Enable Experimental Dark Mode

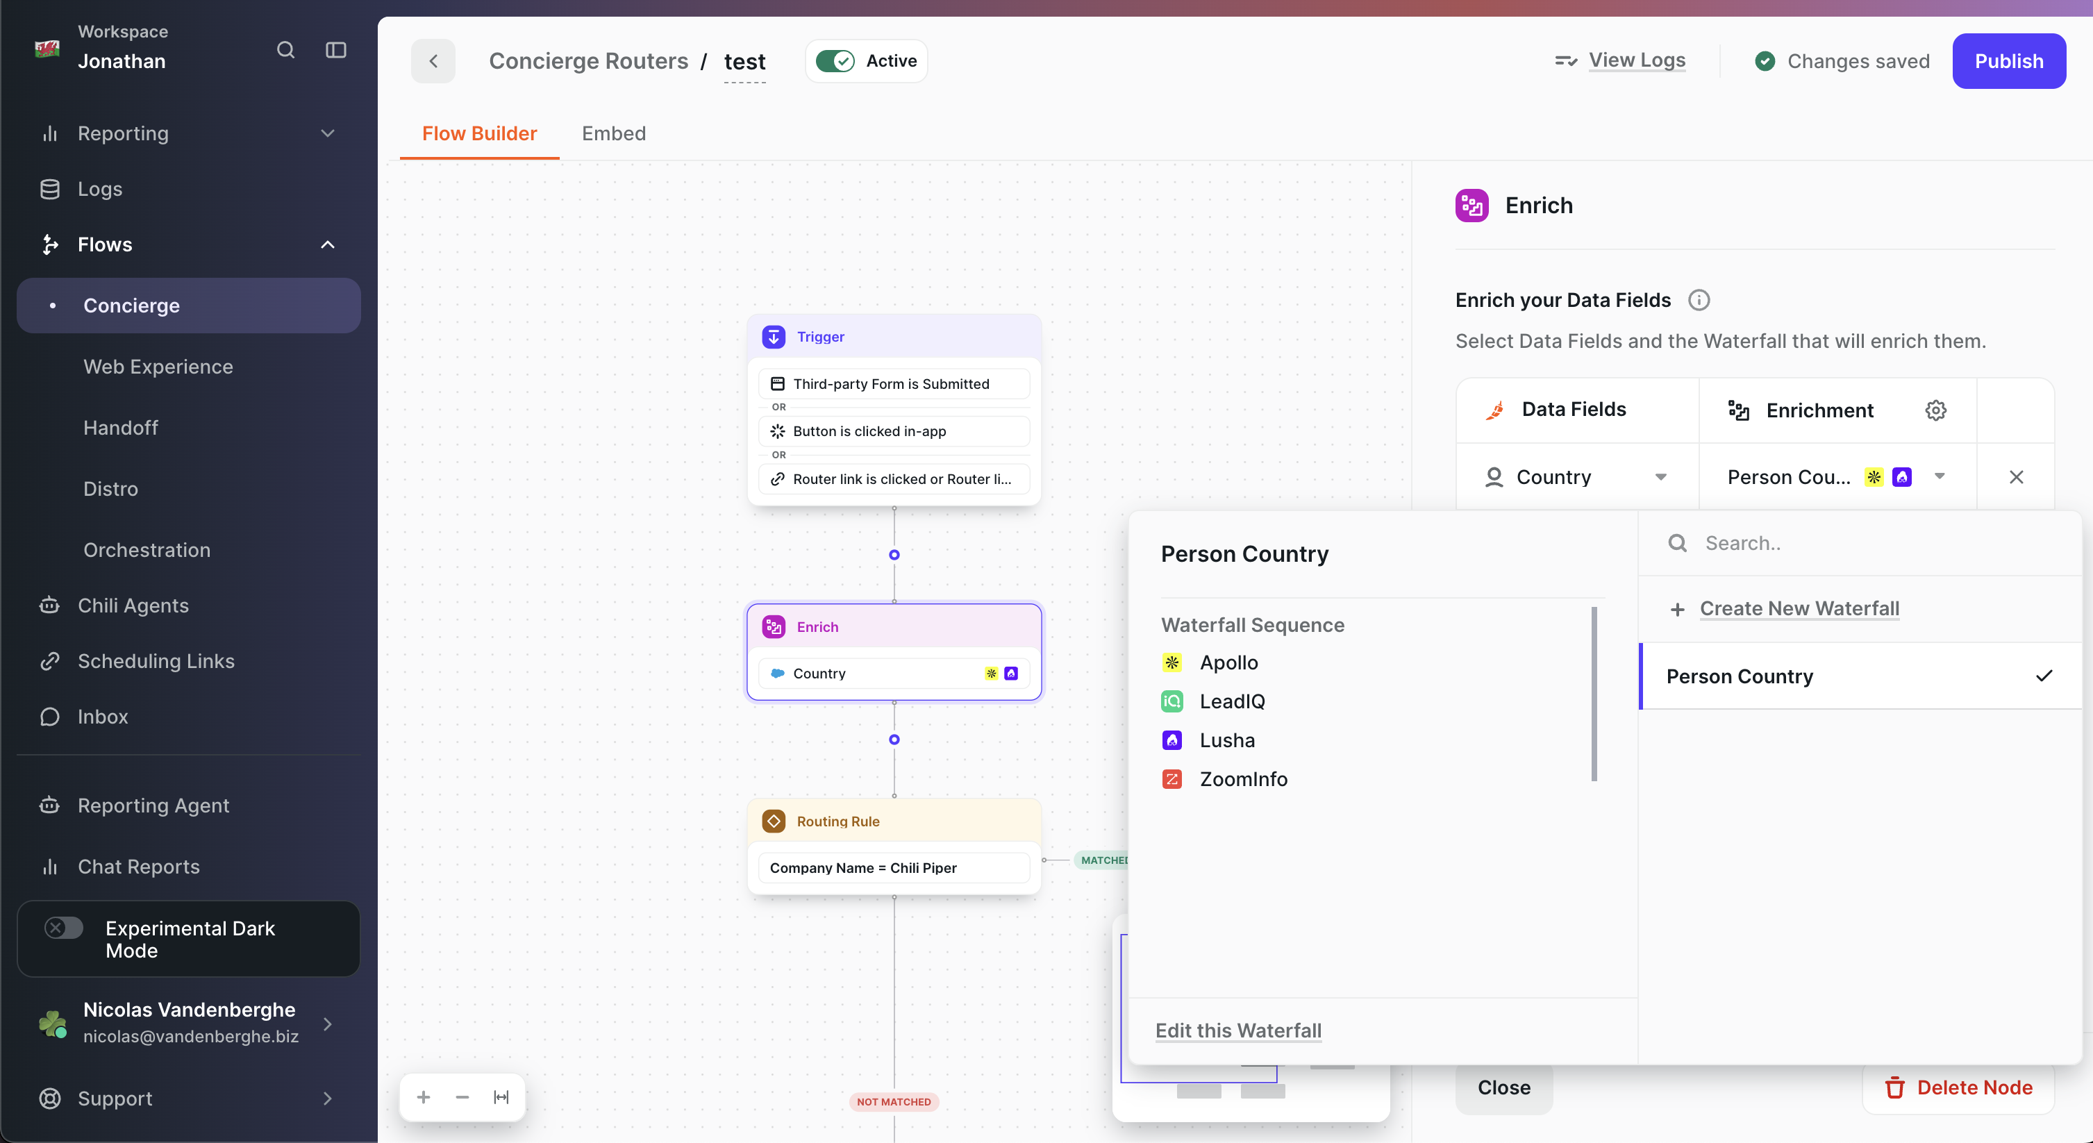coord(63,927)
